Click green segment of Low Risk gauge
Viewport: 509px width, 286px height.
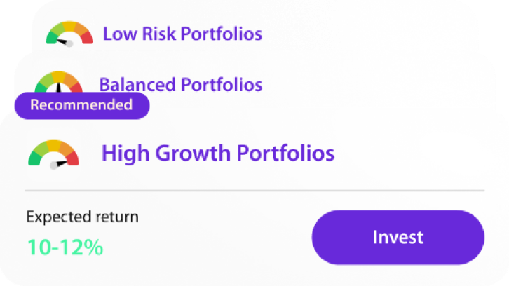[52, 37]
